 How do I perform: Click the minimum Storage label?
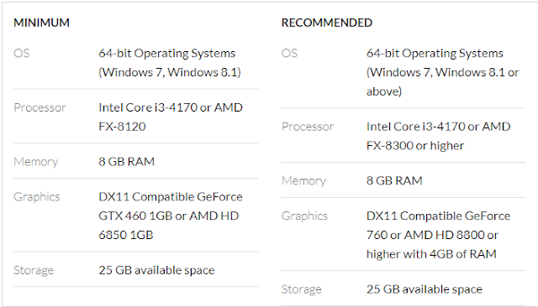pos(34,270)
